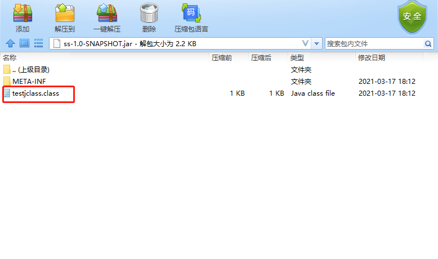Click 文件夹 type cell in META-INF row

point(301,82)
